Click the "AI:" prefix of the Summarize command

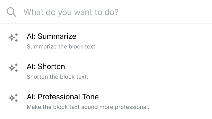coord(31,36)
